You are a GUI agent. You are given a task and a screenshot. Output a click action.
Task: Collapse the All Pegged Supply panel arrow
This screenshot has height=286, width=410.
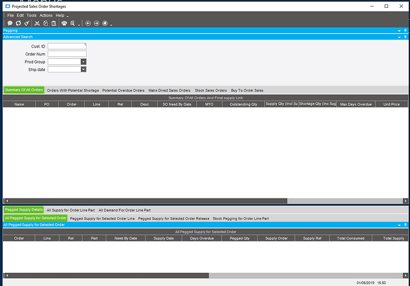click(399, 225)
